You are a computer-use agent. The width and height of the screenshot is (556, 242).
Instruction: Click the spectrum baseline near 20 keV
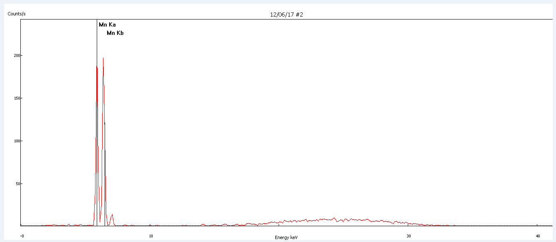pos(279,222)
